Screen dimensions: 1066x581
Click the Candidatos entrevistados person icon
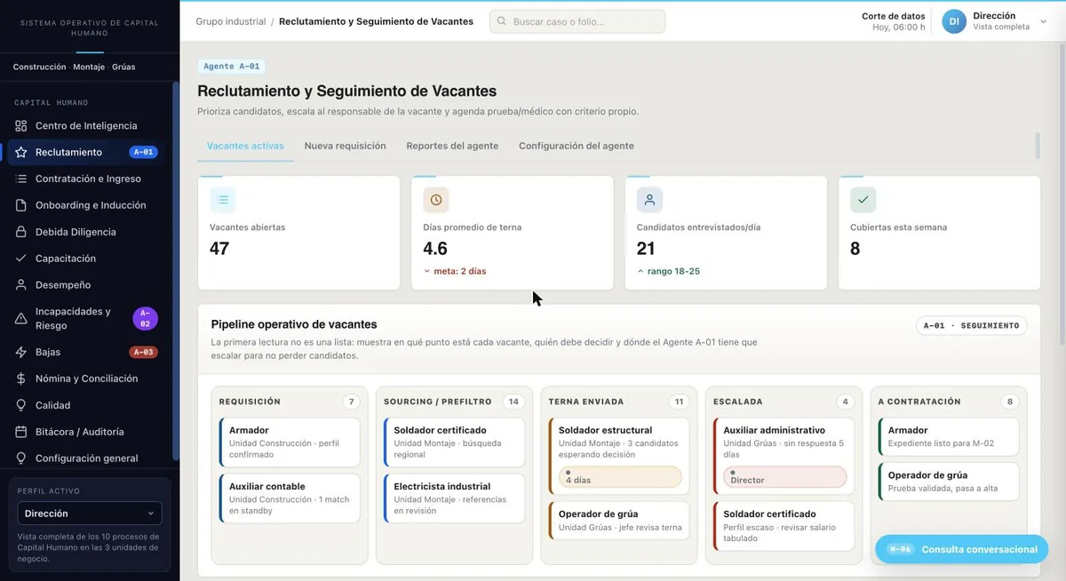(x=649, y=200)
